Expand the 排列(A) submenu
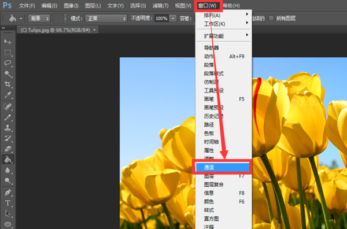The height and width of the screenshot is (229, 347). 223,15
